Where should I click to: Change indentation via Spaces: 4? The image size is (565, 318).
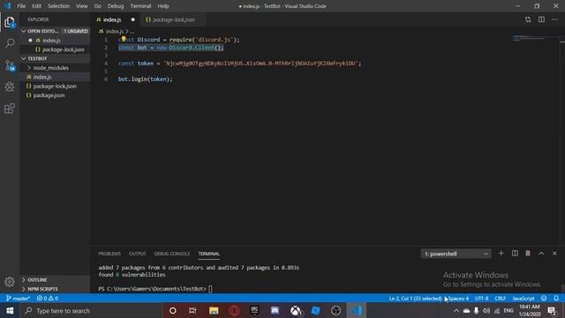(x=458, y=299)
